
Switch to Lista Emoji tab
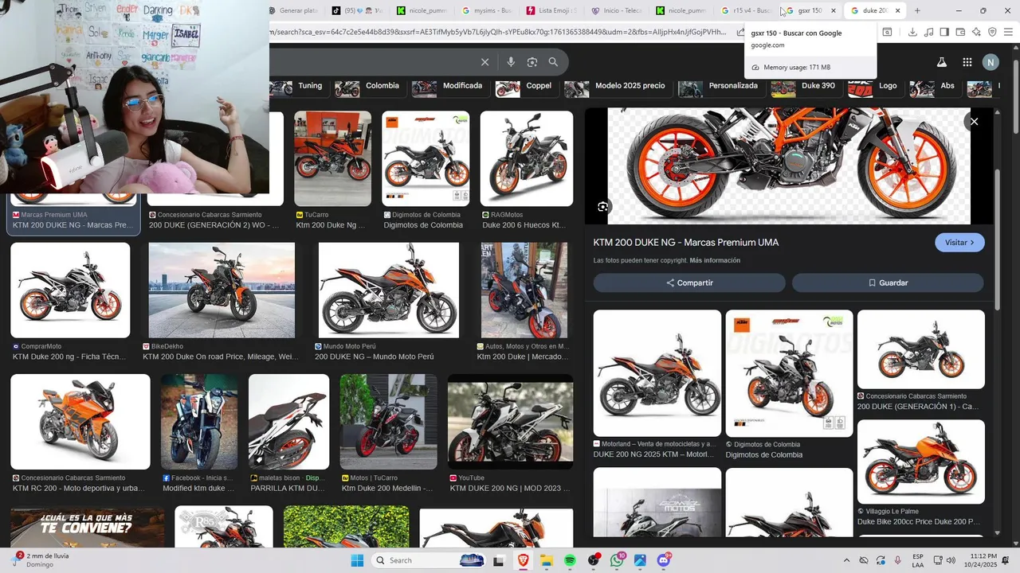point(553,10)
